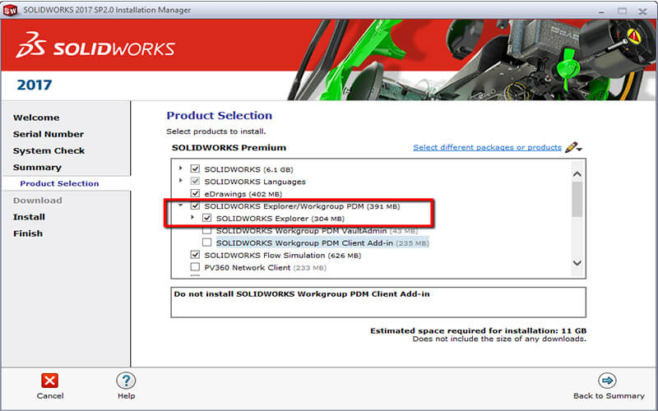Select the eDrawings (402 MB) row text

pyautogui.click(x=243, y=194)
